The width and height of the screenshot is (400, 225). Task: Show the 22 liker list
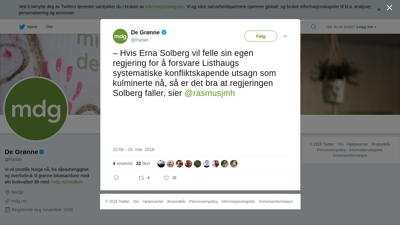click(x=143, y=163)
